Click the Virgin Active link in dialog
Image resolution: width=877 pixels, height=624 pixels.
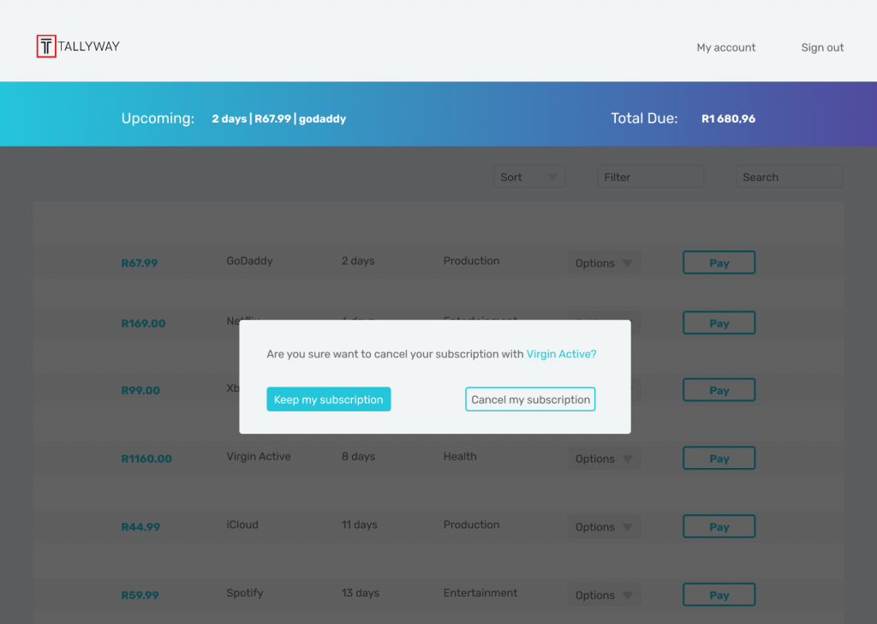pos(561,354)
